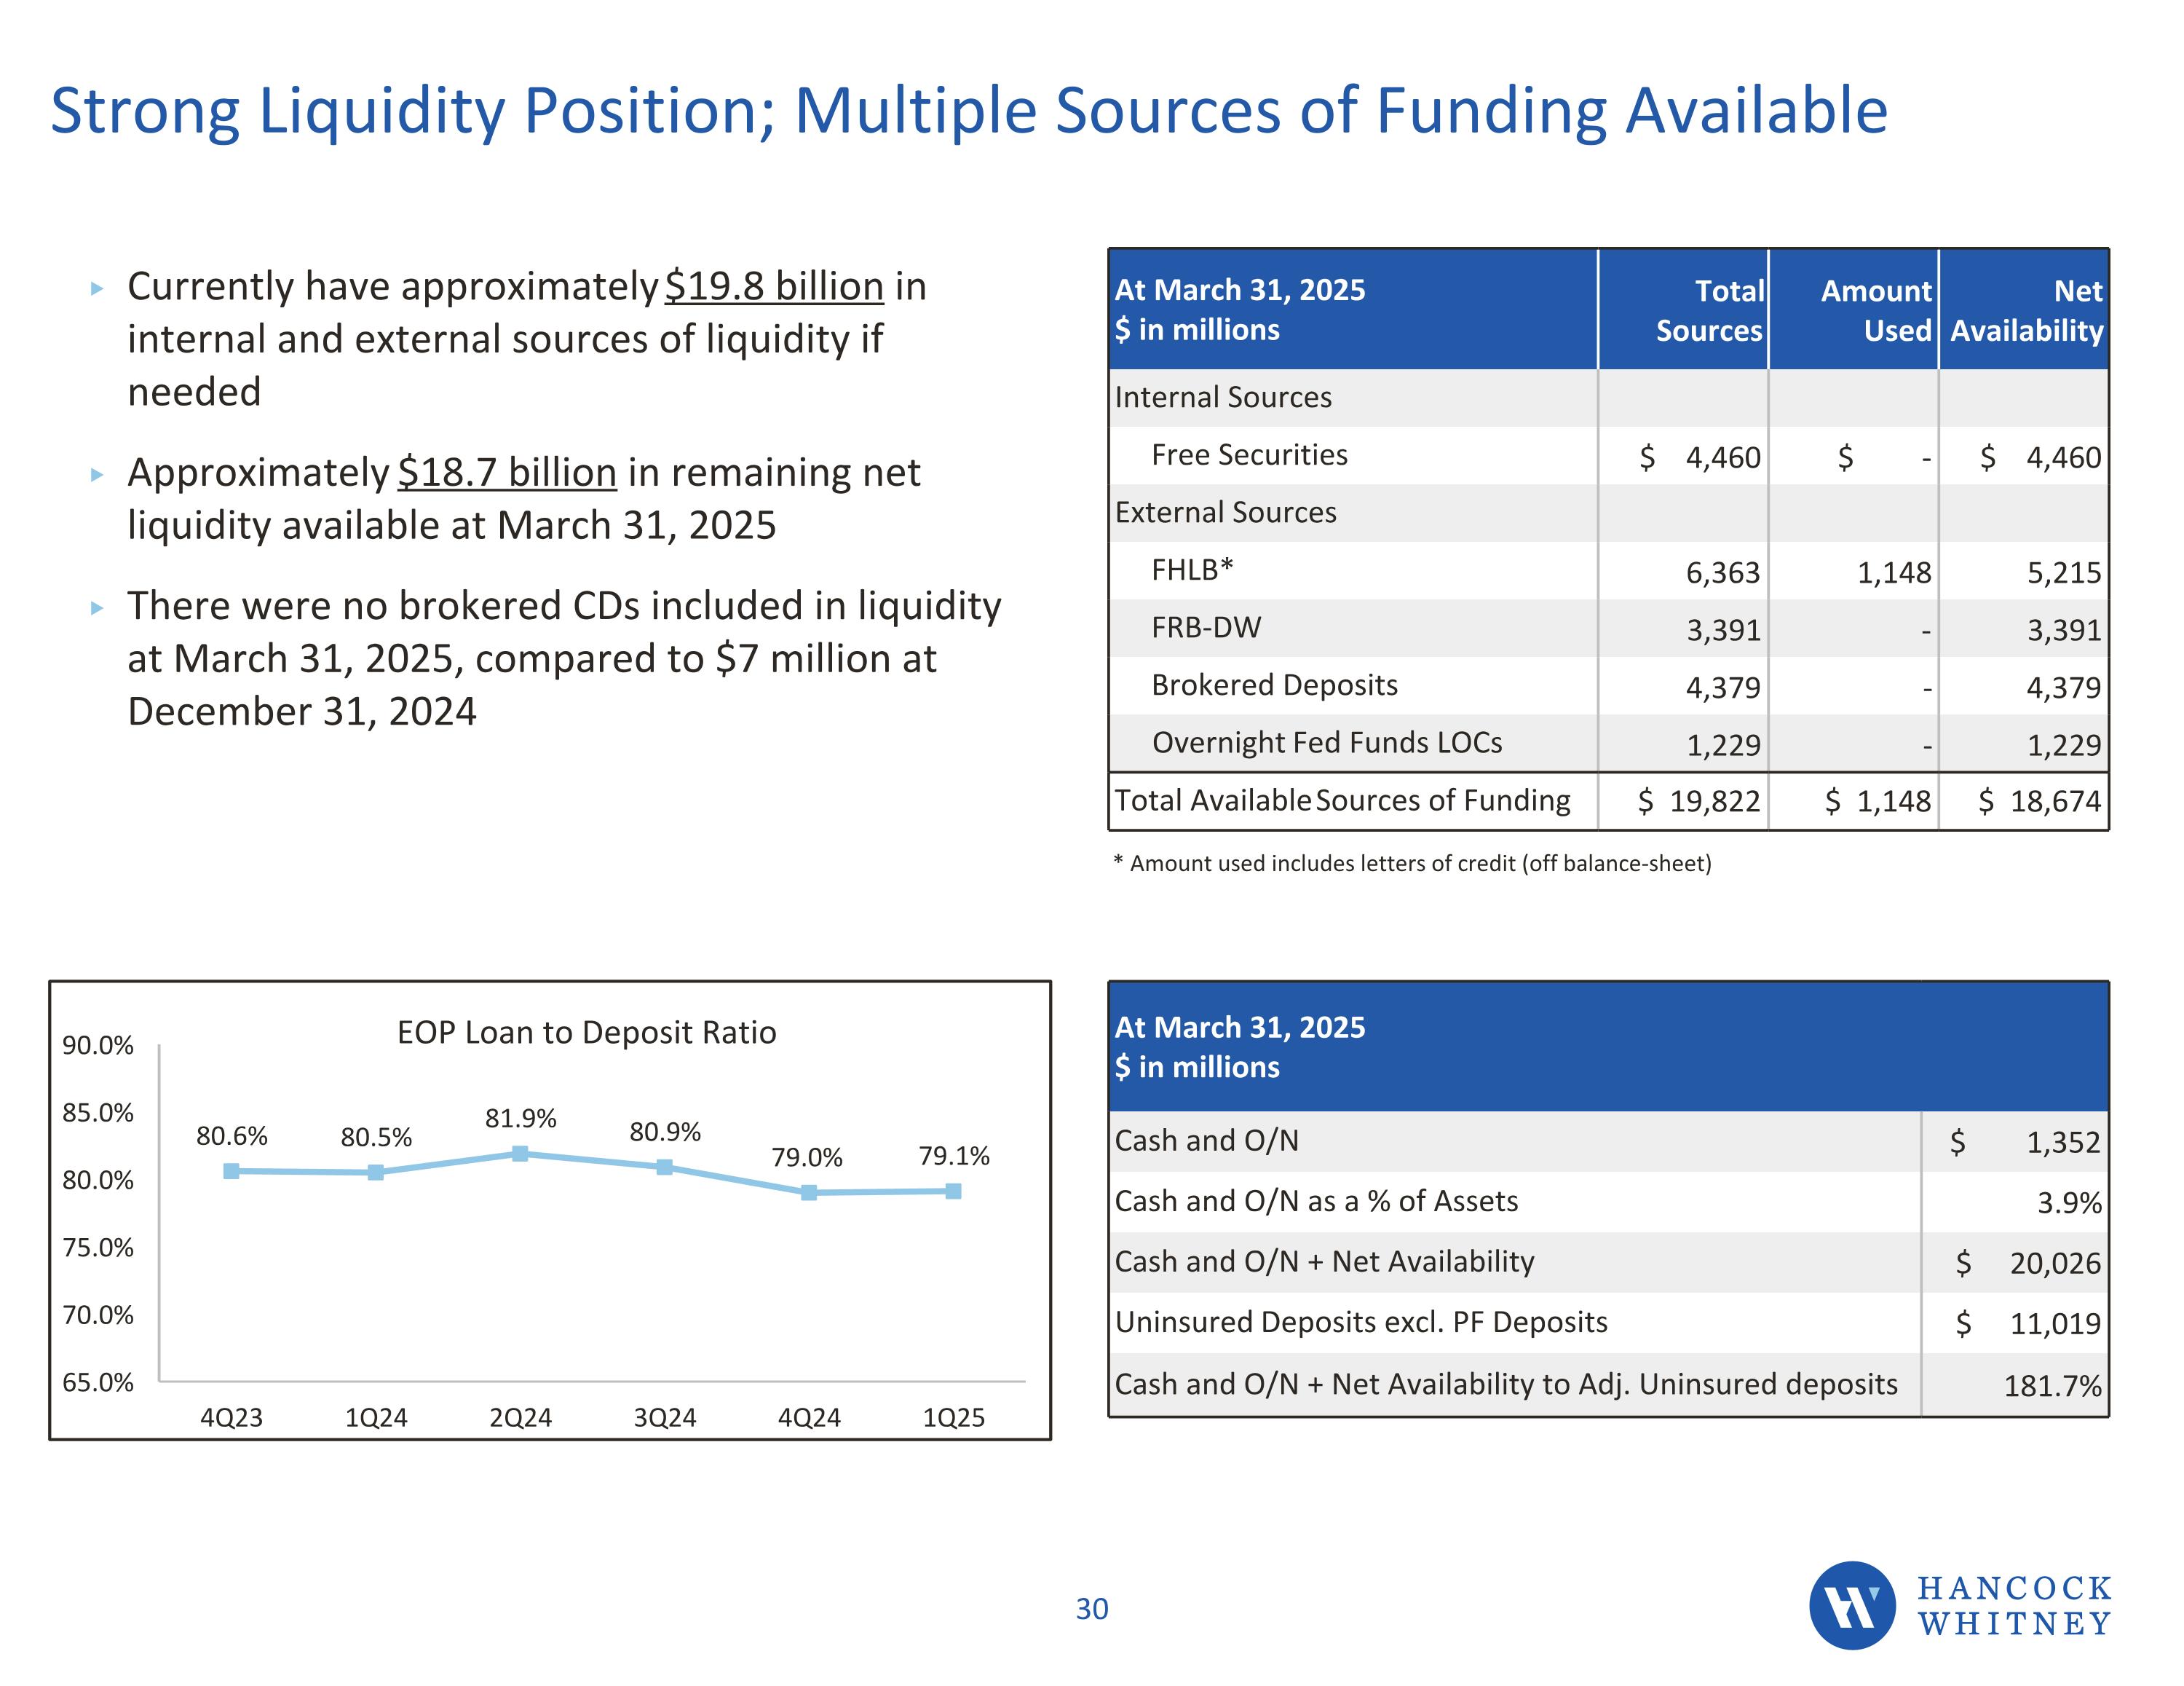
Task: Click the EOP Loan to Deposit Ratio title
Action: (586, 1033)
